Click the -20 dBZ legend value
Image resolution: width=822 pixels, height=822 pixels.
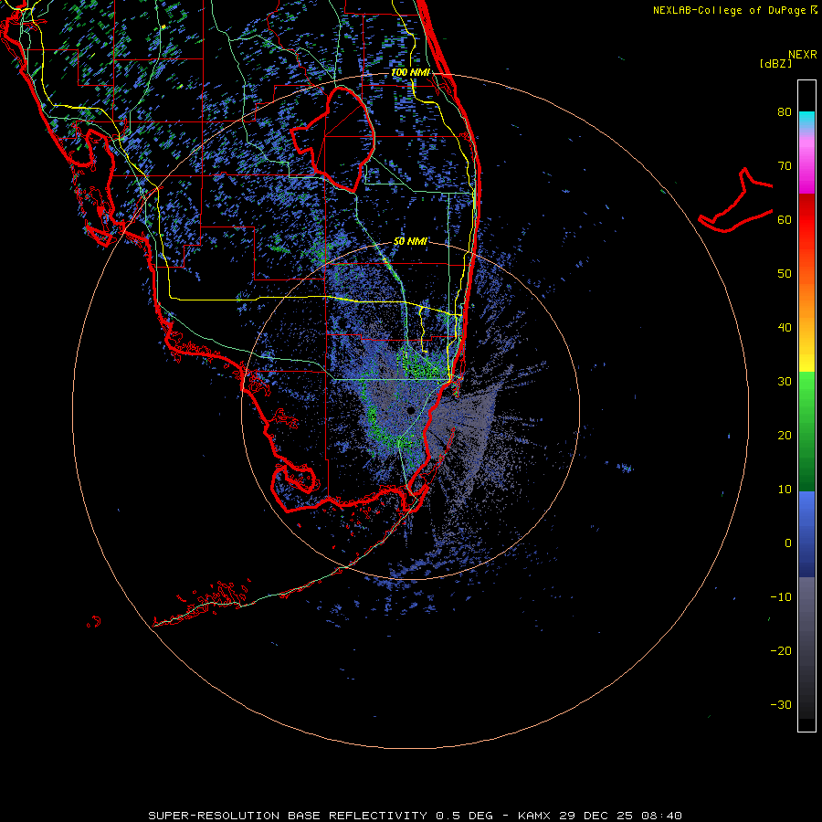click(781, 651)
